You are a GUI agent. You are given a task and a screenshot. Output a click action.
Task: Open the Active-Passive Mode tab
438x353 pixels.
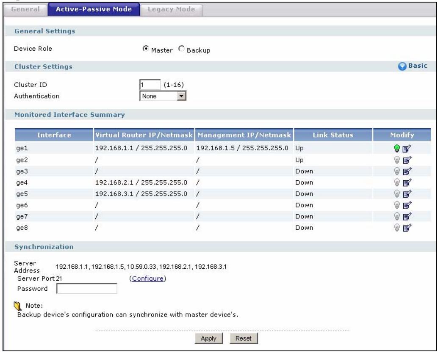pos(94,9)
